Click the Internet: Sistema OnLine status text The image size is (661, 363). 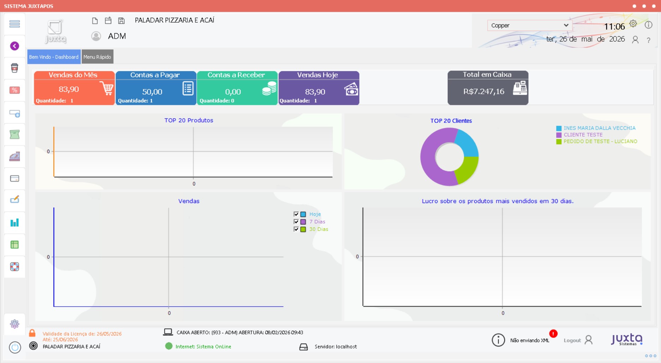(203, 347)
